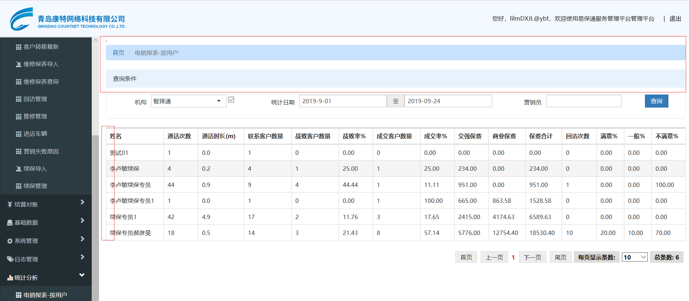Click the grid icon beside 电销报表-按用户
Screen dimensions: 689x301
click(x=18, y=295)
